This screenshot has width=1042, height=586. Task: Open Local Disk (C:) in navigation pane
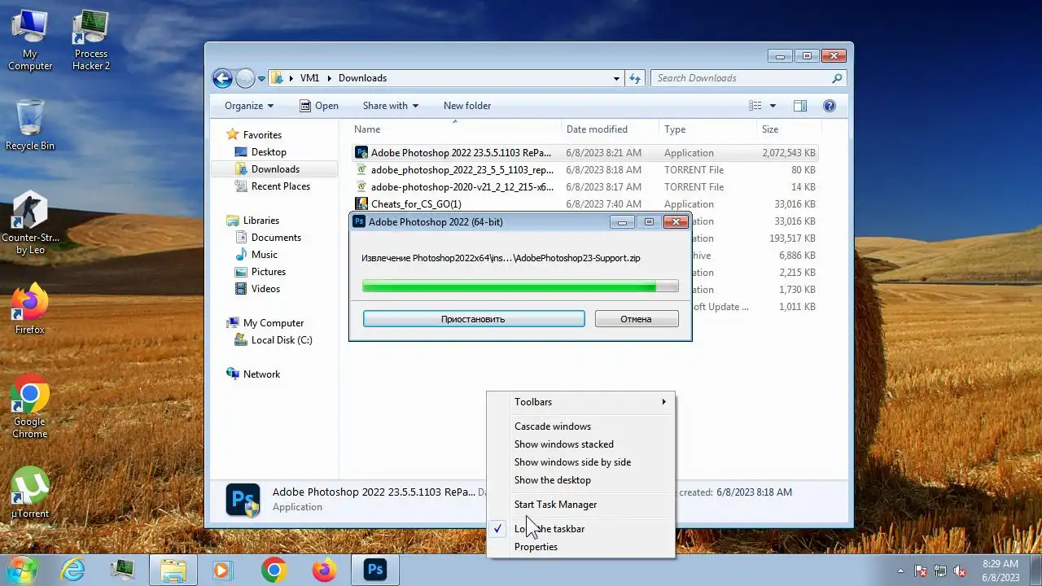coord(282,340)
